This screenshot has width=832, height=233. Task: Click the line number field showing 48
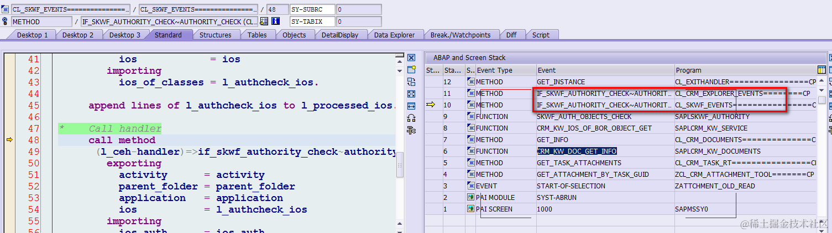(x=277, y=9)
